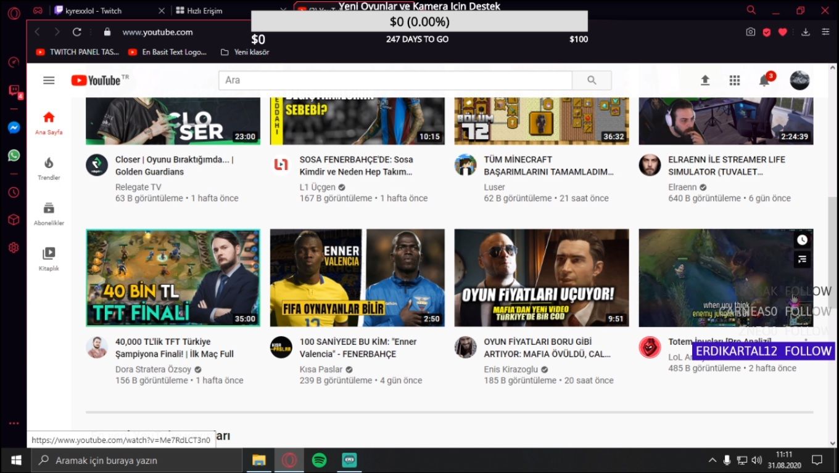Open GX Control in the browser sidebar

point(14,62)
